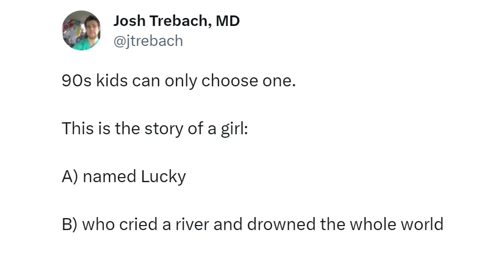
Task: Click the line '90s kids can only choose one.'
Action: 178,81
